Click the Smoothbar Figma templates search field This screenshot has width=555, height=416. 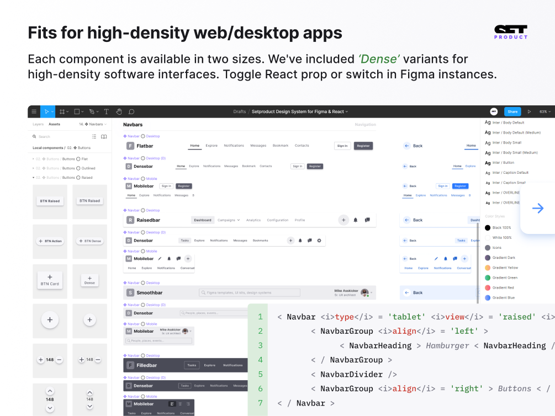click(x=250, y=292)
